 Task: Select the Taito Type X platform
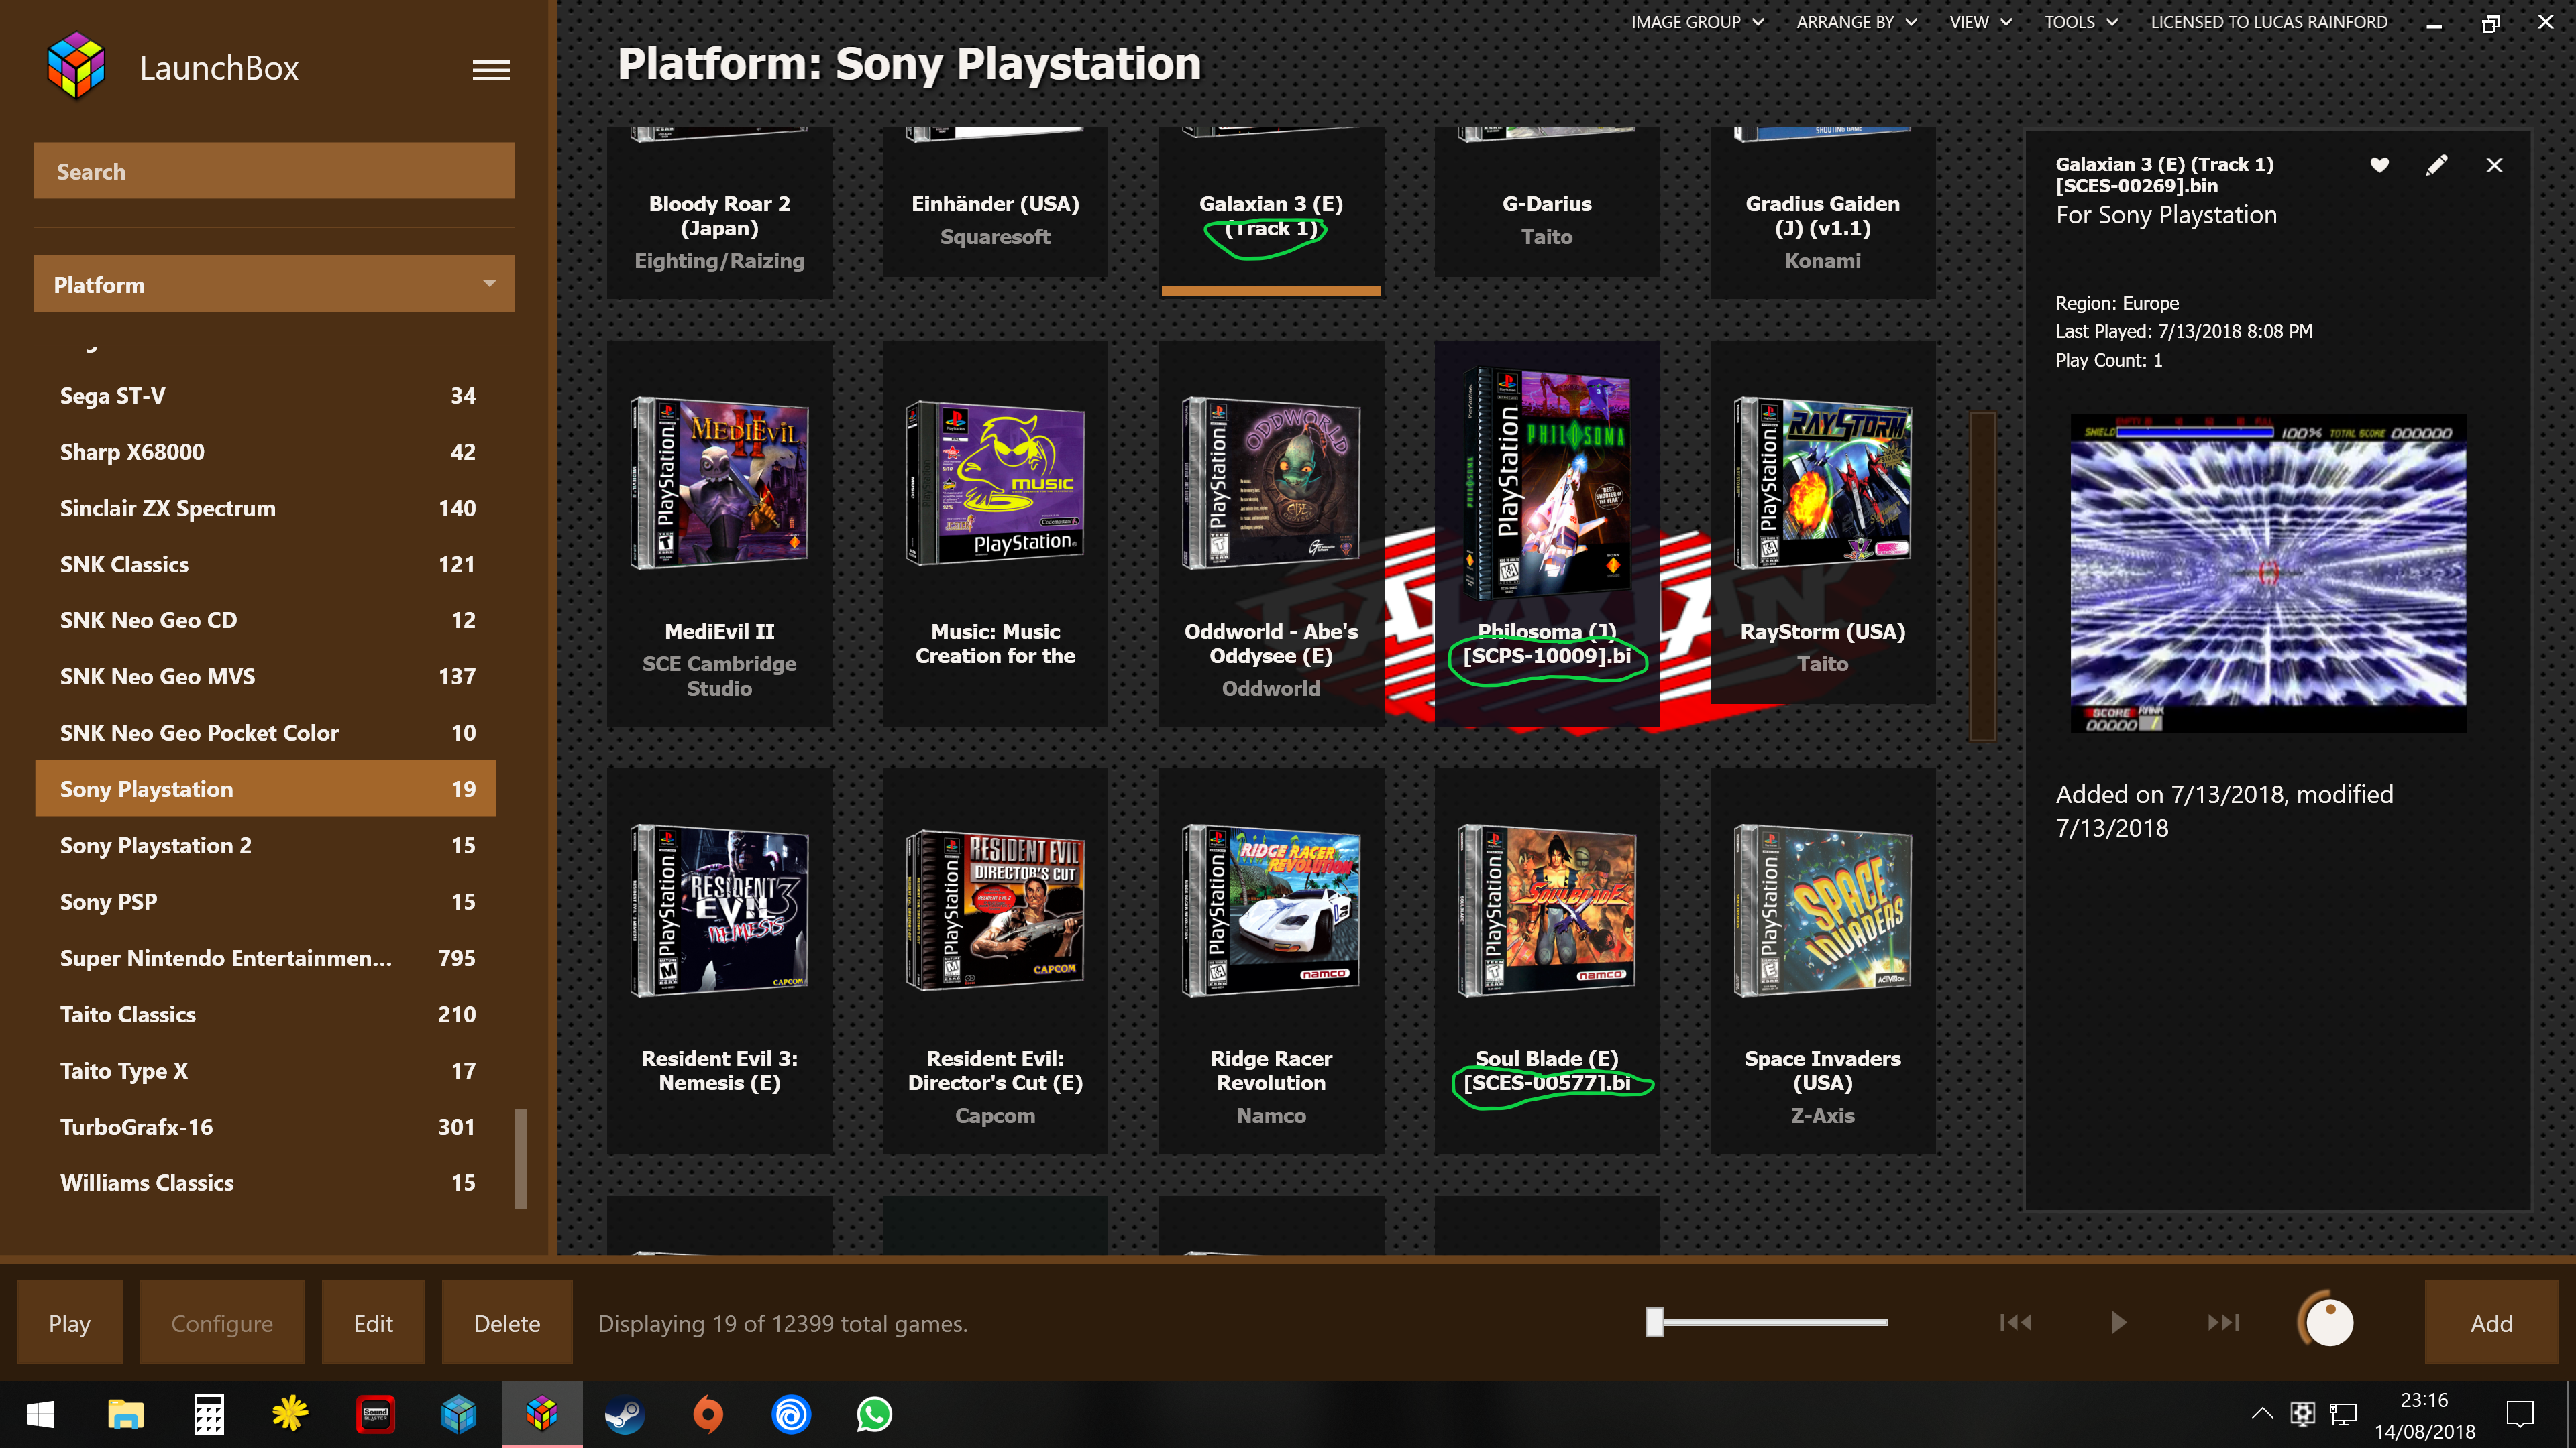266,1071
